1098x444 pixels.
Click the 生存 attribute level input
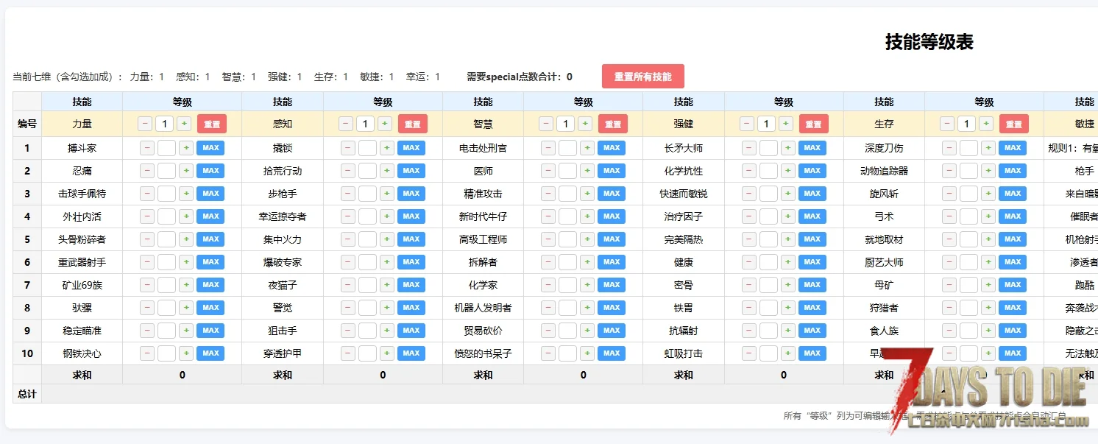pyautogui.click(x=967, y=124)
